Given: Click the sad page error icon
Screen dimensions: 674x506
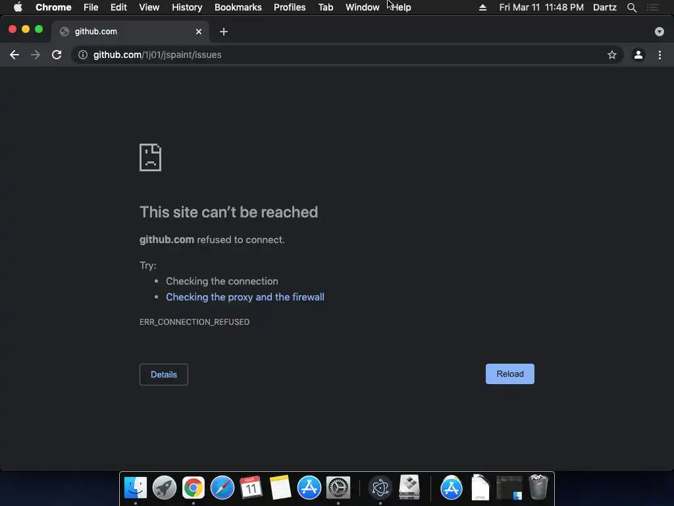Looking at the screenshot, I should [x=151, y=157].
